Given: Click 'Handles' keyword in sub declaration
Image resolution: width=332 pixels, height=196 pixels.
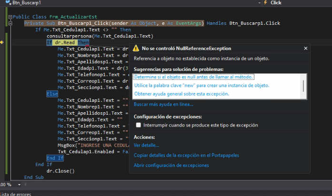Looking at the screenshot, I should coord(216,23).
